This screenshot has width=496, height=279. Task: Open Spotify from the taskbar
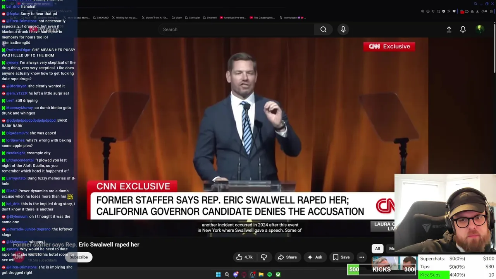(x=269, y=274)
